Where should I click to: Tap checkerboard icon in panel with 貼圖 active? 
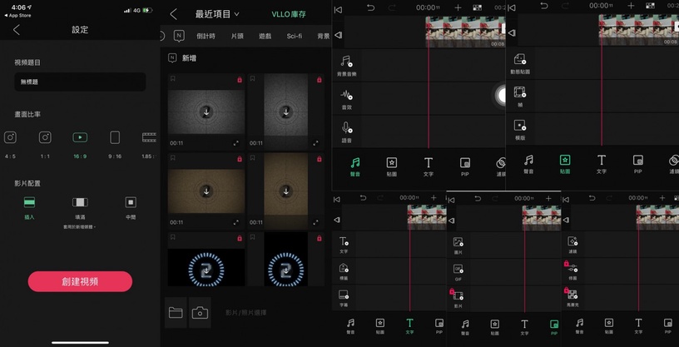650,6
